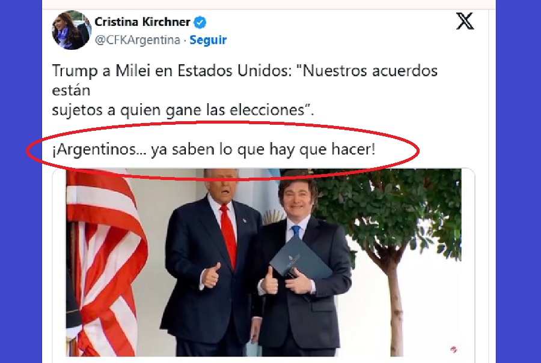The width and height of the screenshot is (541, 363).
Task: Click the small red watermark in photo corner
Action: tap(454, 350)
